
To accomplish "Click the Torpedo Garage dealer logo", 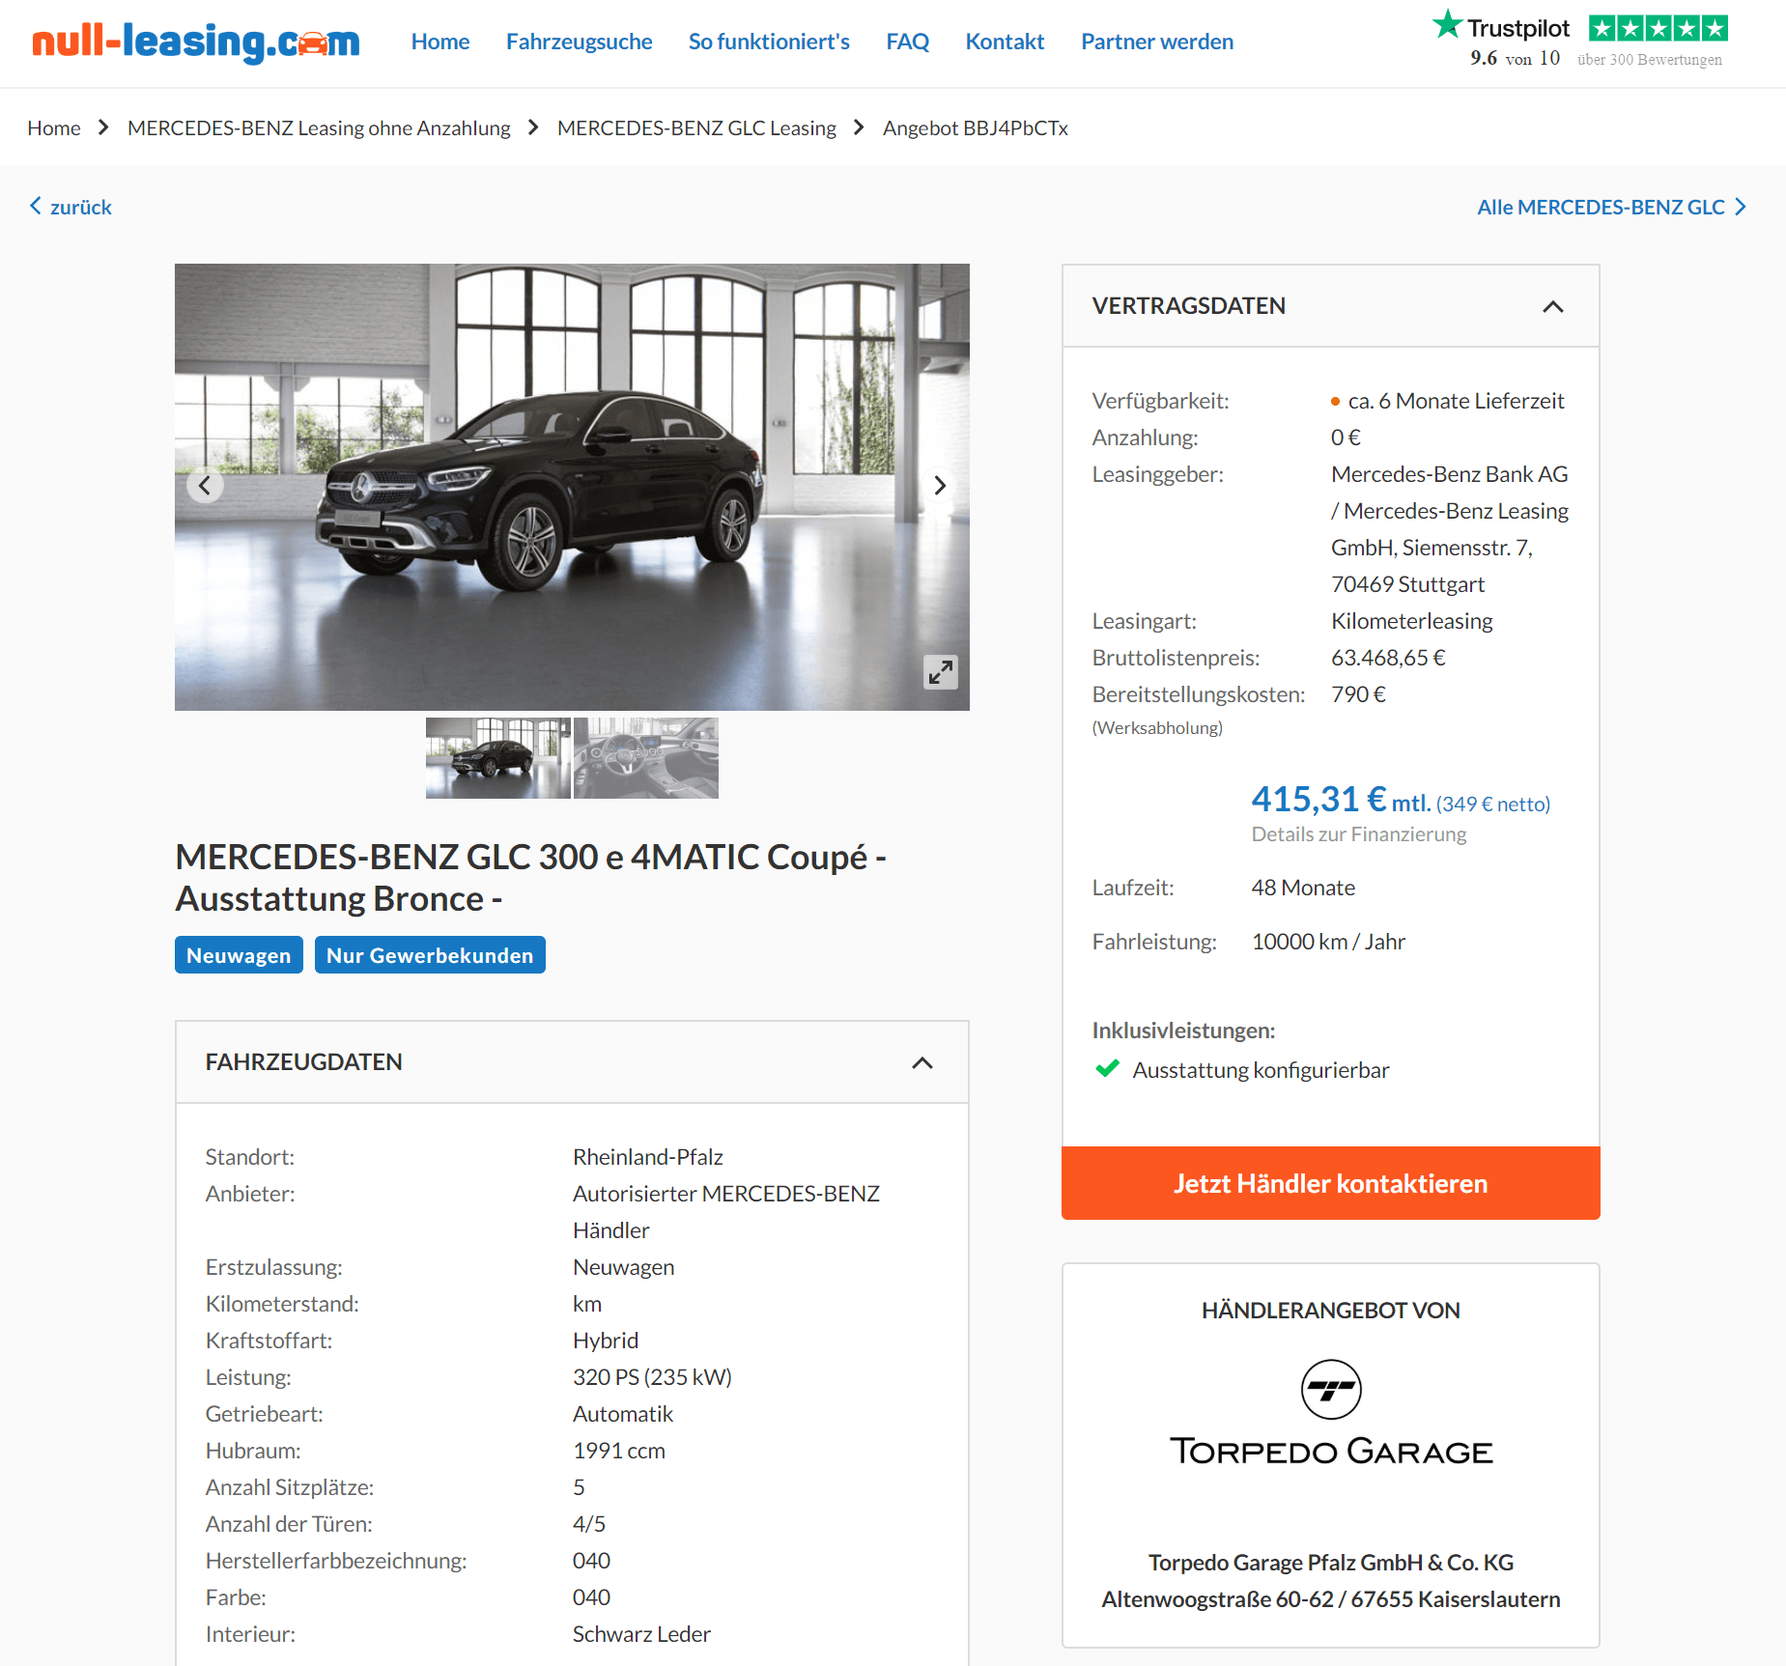I will [1331, 1414].
